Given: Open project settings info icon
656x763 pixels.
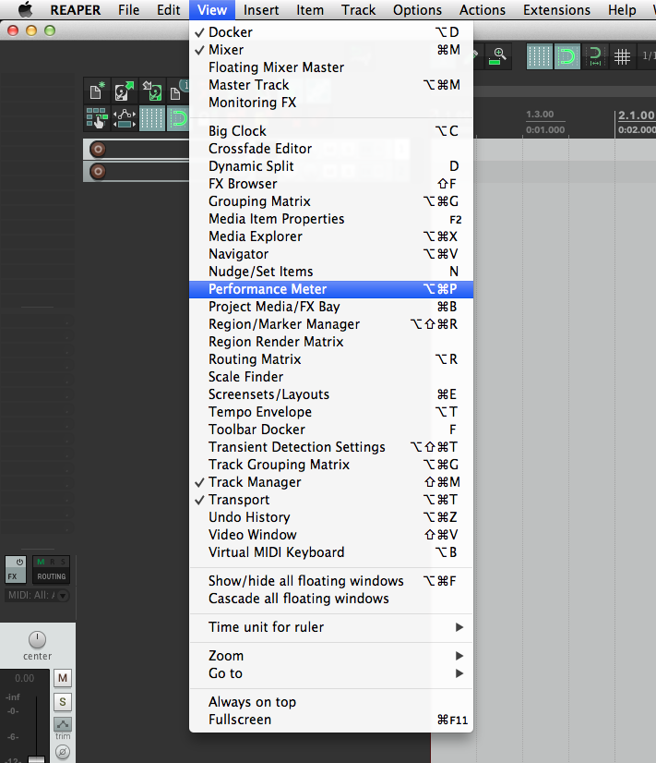Looking at the screenshot, I should tap(178, 91).
